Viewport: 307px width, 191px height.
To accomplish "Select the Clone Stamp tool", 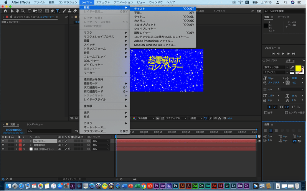I will pyautogui.click(x=69, y=11).
